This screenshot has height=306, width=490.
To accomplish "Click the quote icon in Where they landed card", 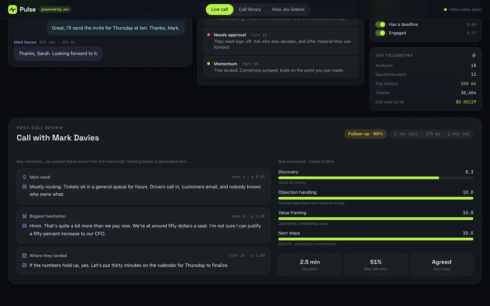I will tap(24, 265).
